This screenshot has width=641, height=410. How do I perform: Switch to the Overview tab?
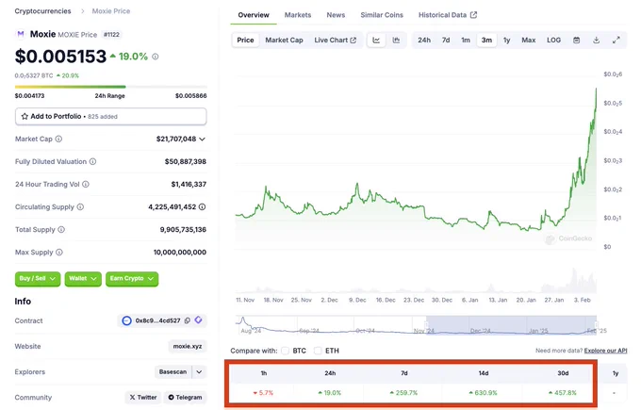(x=254, y=15)
